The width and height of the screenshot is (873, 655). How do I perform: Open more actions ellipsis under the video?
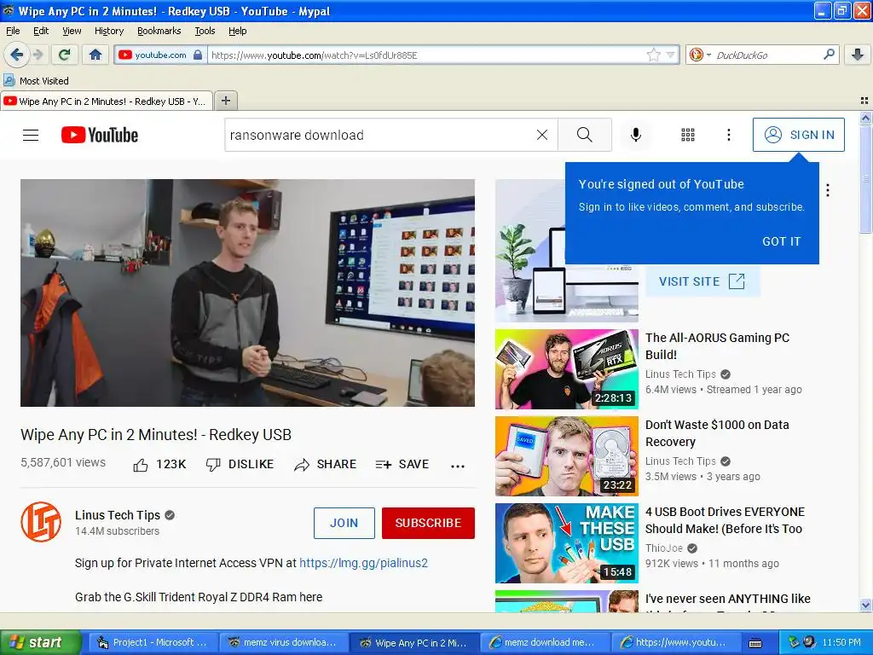pos(458,467)
